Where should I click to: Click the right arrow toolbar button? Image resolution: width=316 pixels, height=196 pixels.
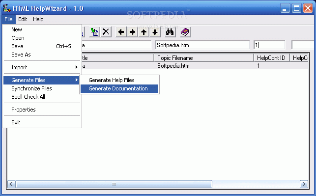tap(132, 32)
